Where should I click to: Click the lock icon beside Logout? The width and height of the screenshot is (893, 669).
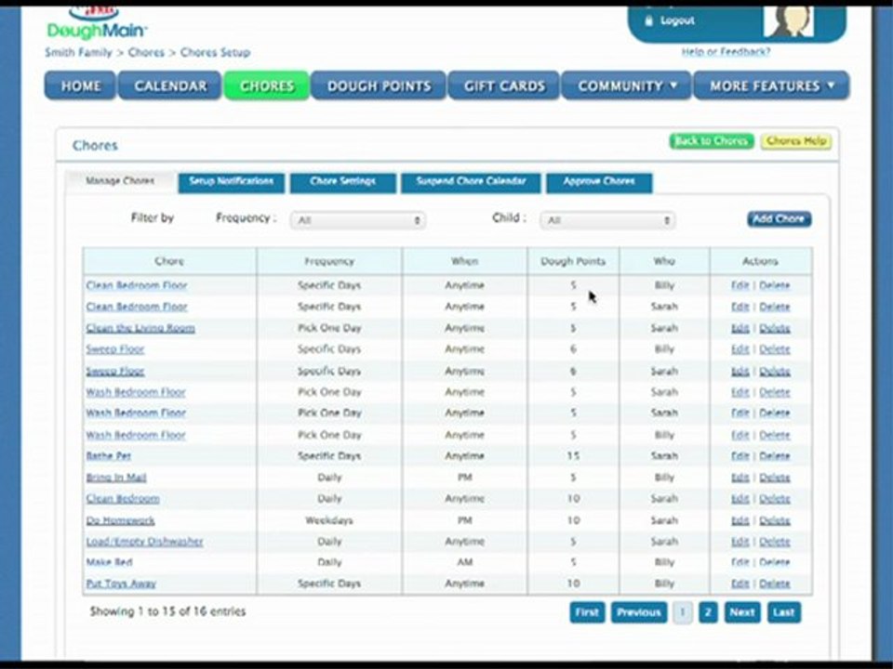648,20
